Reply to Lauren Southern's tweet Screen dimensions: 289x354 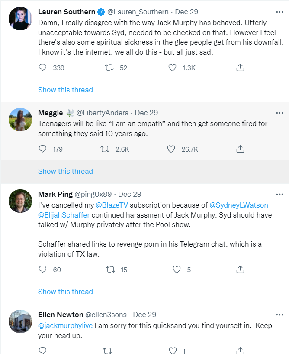(42, 68)
